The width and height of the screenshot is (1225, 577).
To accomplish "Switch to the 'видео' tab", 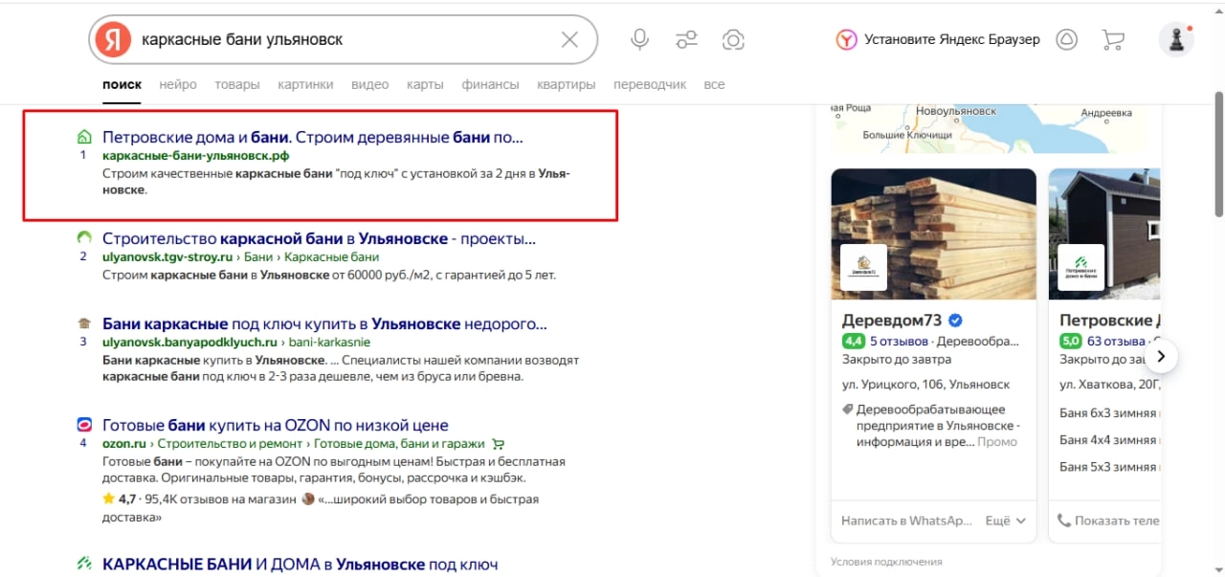I will 370,84.
